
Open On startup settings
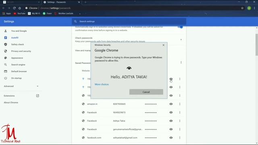(x=16, y=78)
